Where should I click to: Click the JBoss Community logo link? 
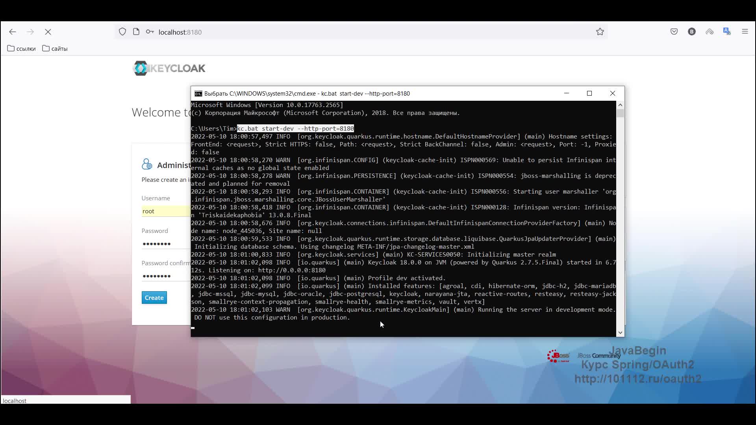(x=598, y=356)
